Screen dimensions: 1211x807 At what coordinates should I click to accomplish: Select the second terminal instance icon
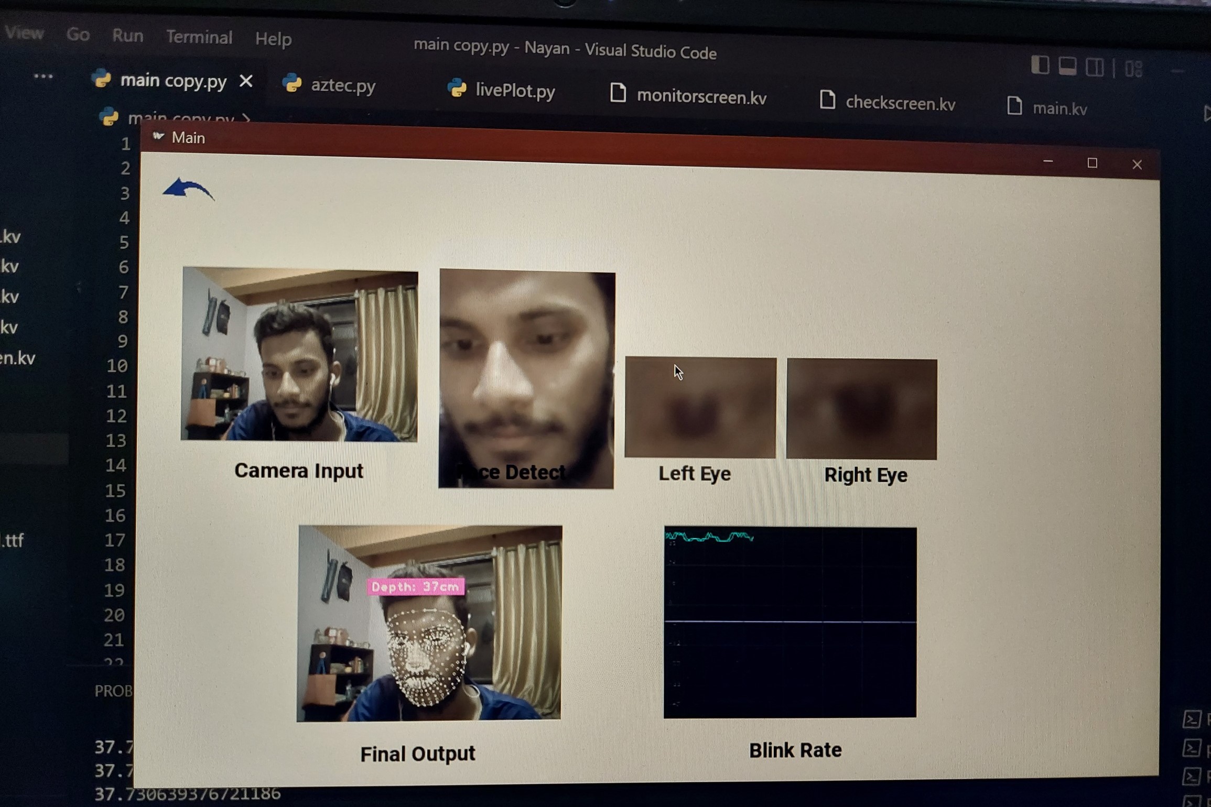[1192, 748]
